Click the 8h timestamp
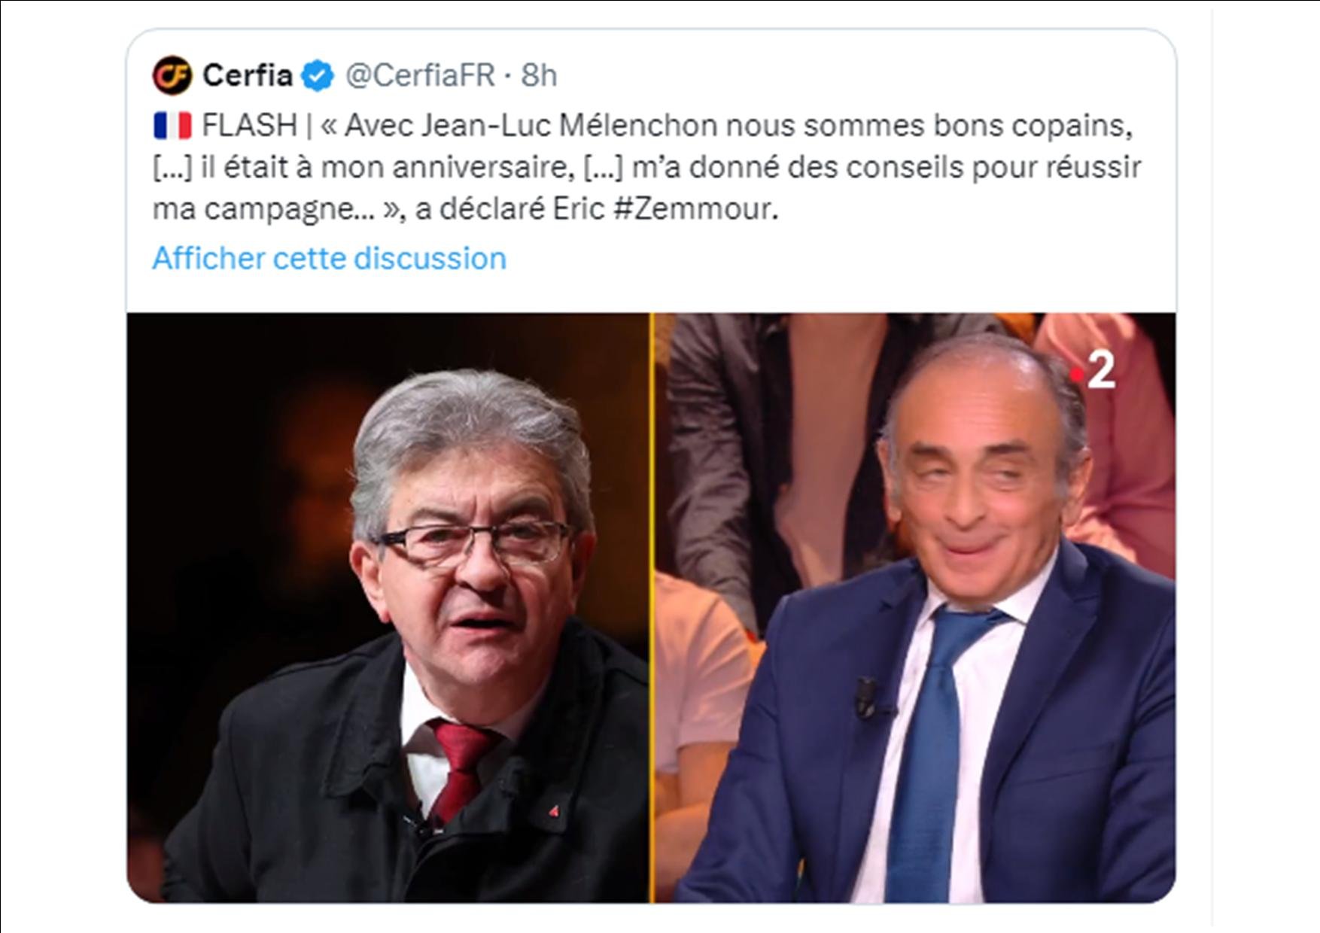The width and height of the screenshot is (1320, 933). click(x=539, y=75)
